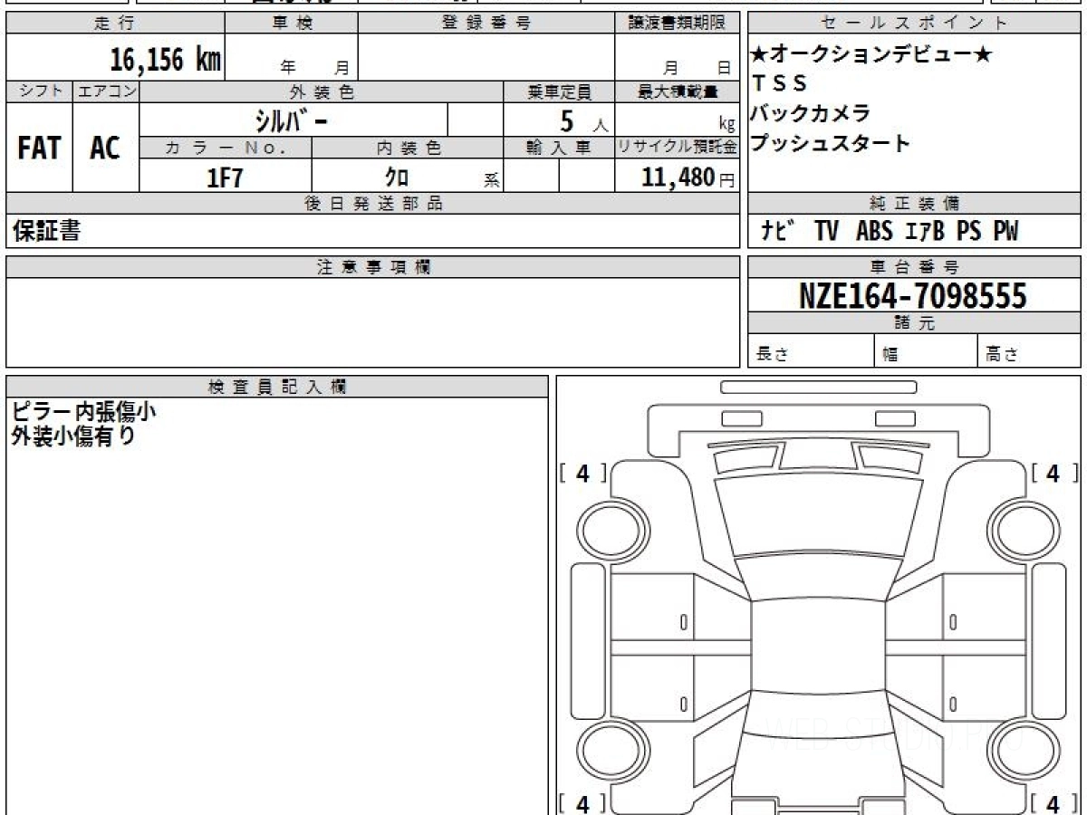
Task: Click the top-right [4] tire rating
Action: tap(1053, 473)
